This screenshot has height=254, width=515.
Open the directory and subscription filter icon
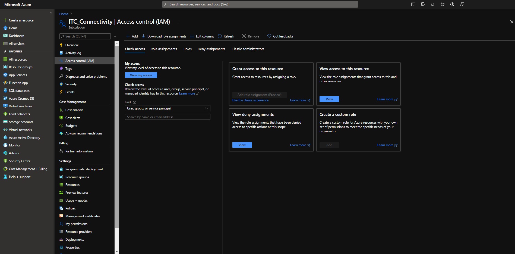coord(423,4)
